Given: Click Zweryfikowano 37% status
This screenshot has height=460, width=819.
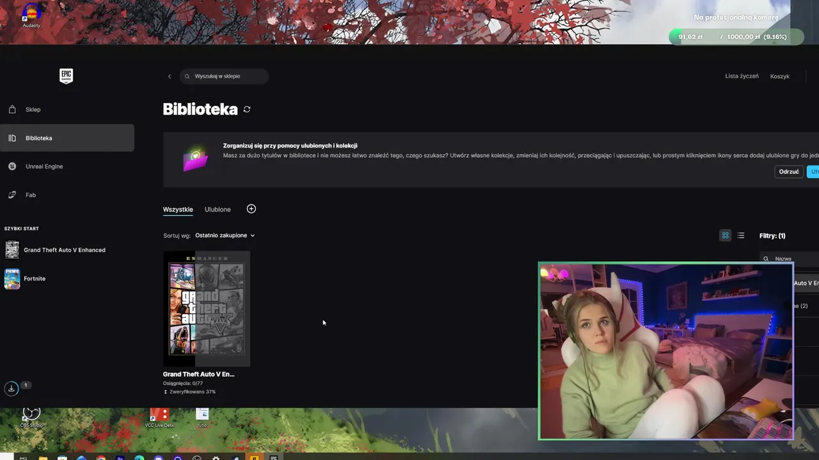Looking at the screenshot, I should pyautogui.click(x=189, y=392).
